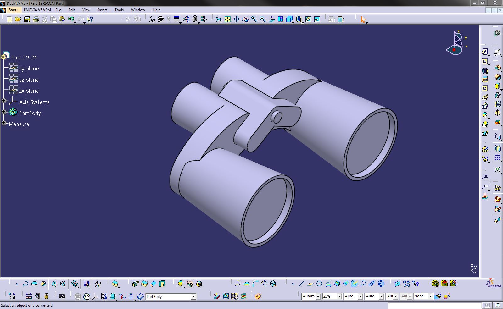The image size is (503, 309).
Task: Capture the screen with camera icon
Action: coord(62,296)
